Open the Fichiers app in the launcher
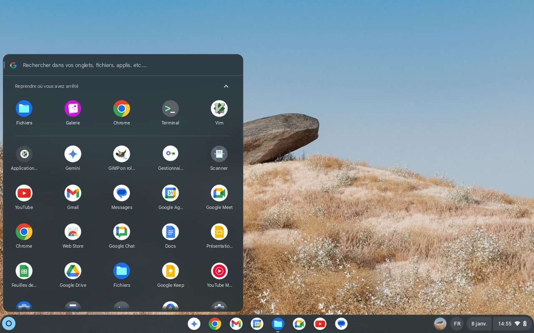This screenshot has width=534, height=333. coord(24,109)
